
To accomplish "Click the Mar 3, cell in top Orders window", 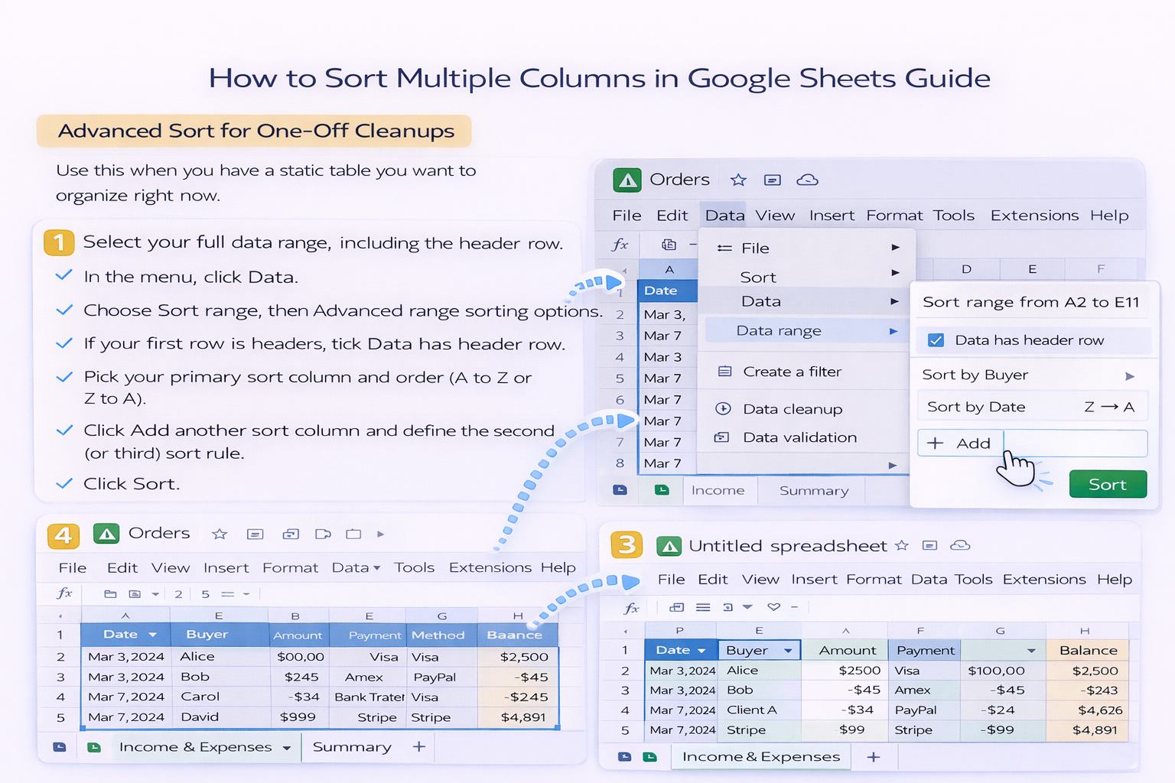I will coord(668,314).
